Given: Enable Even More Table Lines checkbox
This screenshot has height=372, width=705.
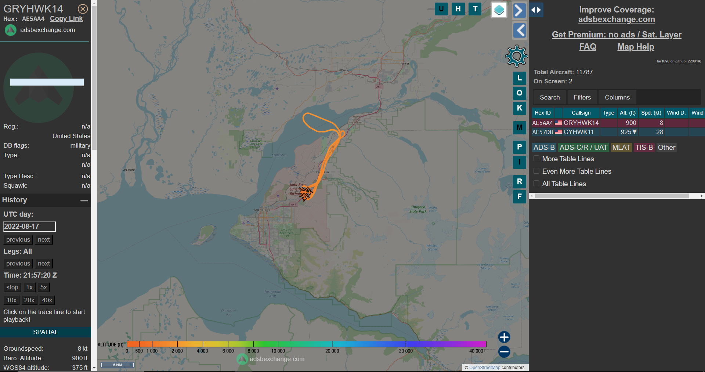Looking at the screenshot, I should pos(536,171).
